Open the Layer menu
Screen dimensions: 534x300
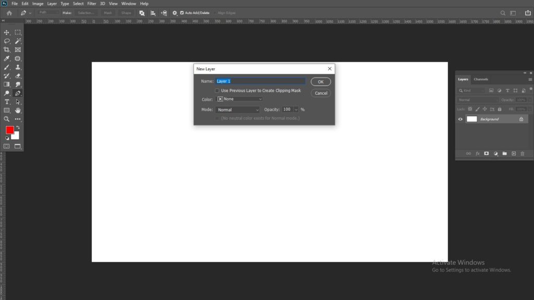click(x=52, y=4)
